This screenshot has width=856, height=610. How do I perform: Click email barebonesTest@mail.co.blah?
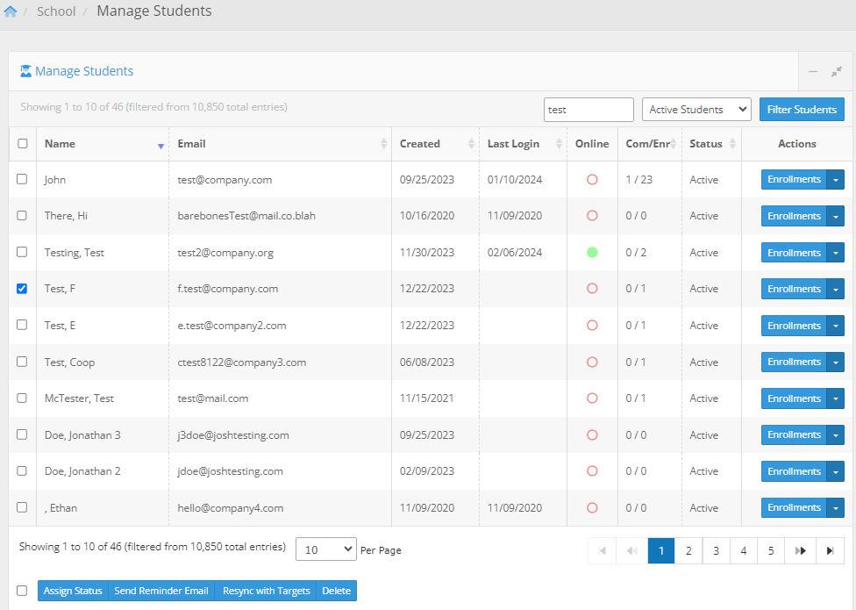point(246,216)
